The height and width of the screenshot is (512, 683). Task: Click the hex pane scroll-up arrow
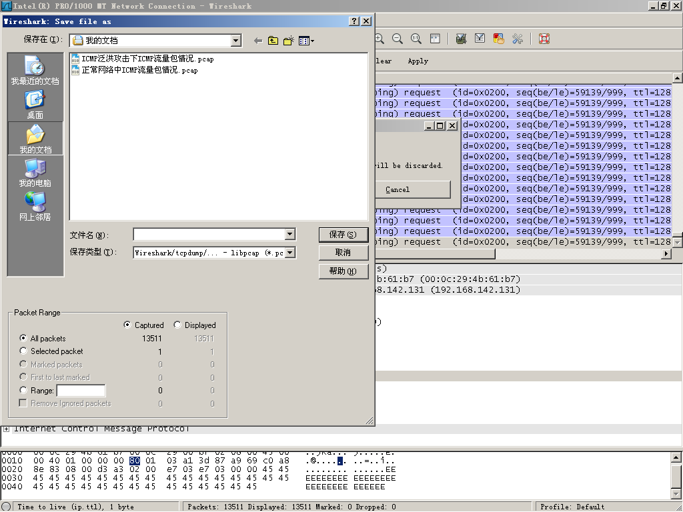(676, 457)
